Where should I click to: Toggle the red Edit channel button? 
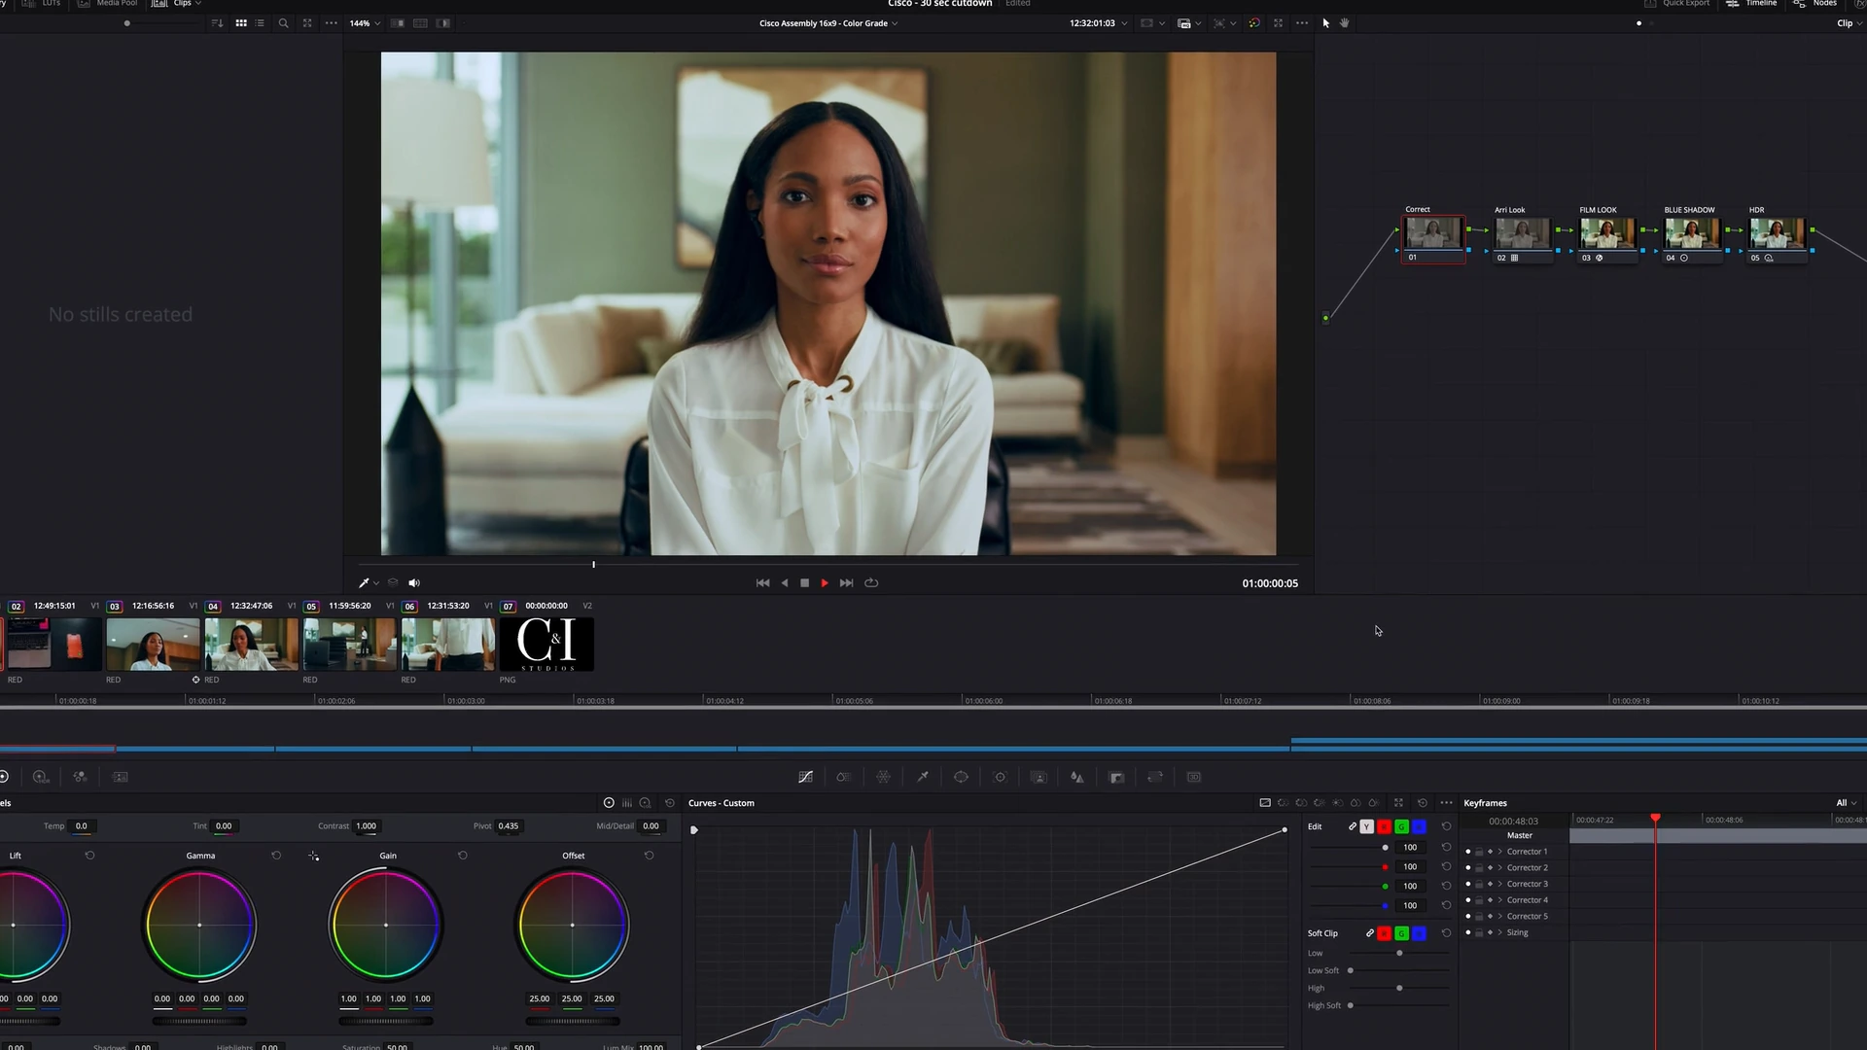click(x=1384, y=826)
